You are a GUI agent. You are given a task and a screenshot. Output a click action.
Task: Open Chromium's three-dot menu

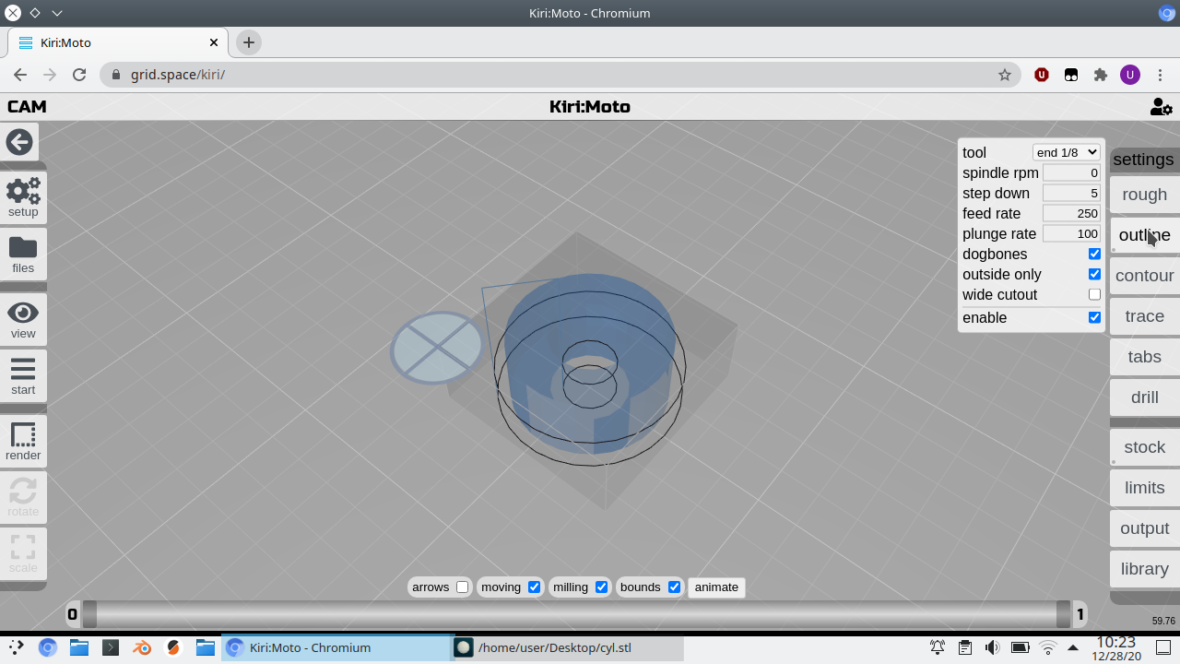click(x=1160, y=75)
